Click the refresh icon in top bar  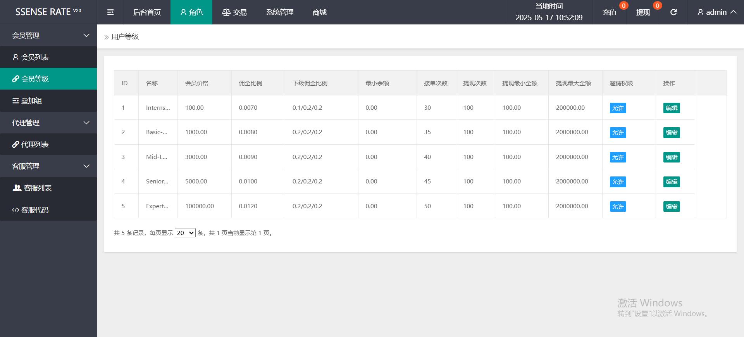point(673,12)
